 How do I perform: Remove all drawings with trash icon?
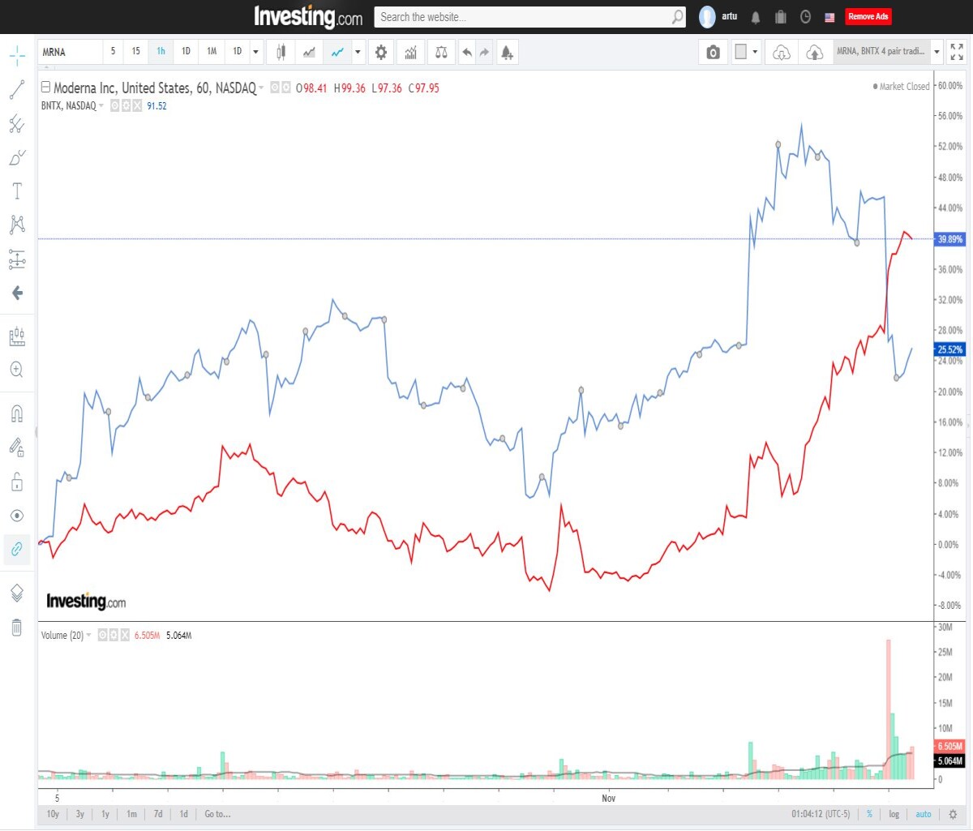[17, 627]
